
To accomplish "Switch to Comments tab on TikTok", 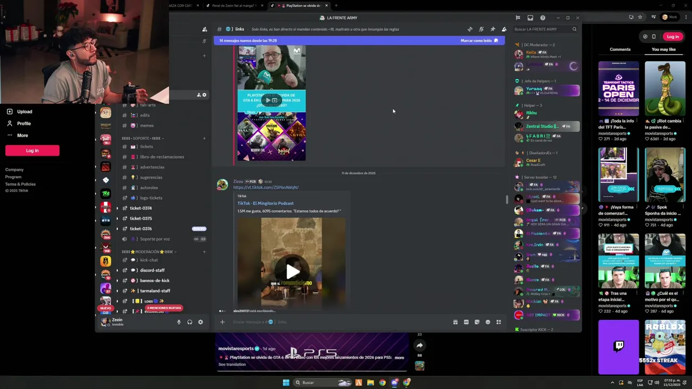I will 620,49.
